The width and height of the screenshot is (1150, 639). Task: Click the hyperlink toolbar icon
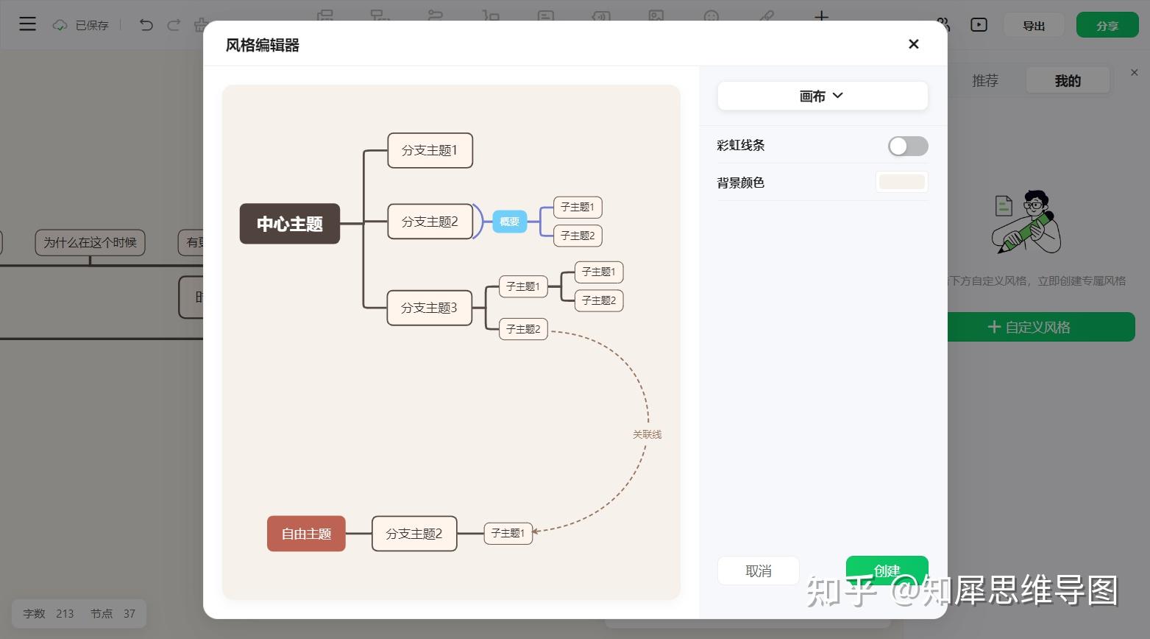point(767,16)
